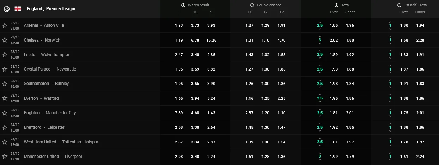Star the Chelsea vs Norwich match
439x165 pixels.
[x=5, y=40]
